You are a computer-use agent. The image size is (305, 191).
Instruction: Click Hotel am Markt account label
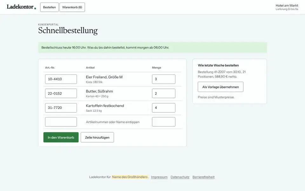[x=287, y=5]
